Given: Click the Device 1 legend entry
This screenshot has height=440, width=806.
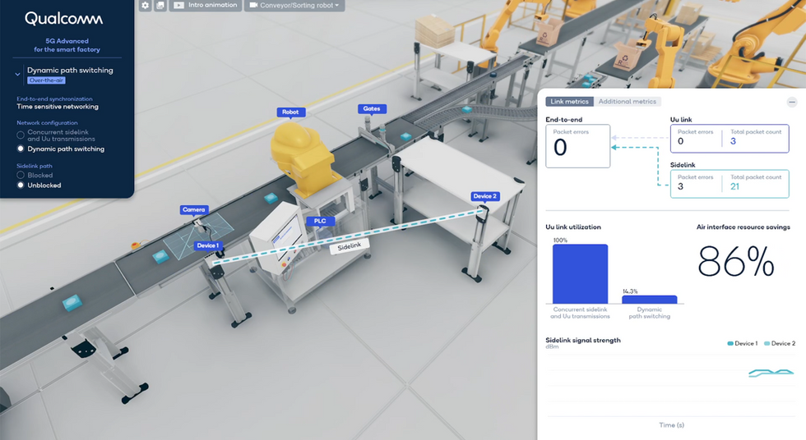Looking at the screenshot, I should click(743, 344).
